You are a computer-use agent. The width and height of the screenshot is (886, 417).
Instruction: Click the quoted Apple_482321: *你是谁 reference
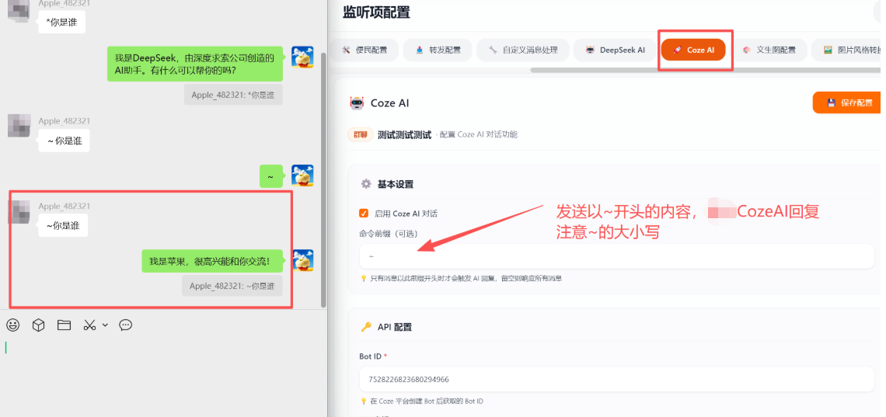(x=233, y=95)
